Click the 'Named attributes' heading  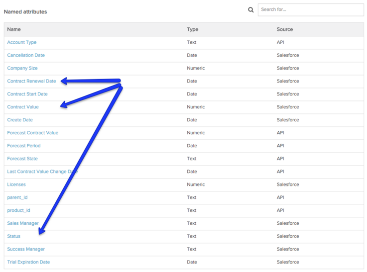click(25, 11)
